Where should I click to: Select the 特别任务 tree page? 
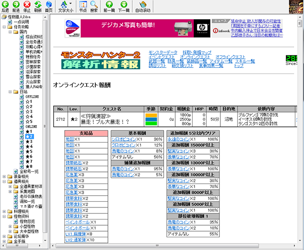click(33, 57)
